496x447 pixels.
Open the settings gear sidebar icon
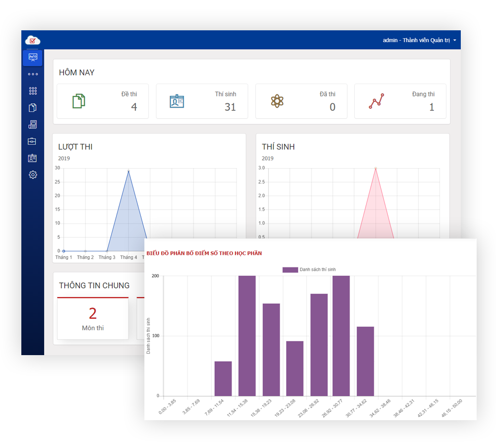coord(33,175)
